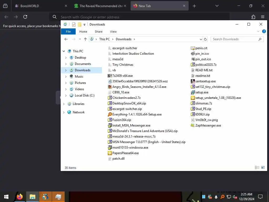Click the Windows Start button
Screen dimensions: 269x202
coord(6,197)
